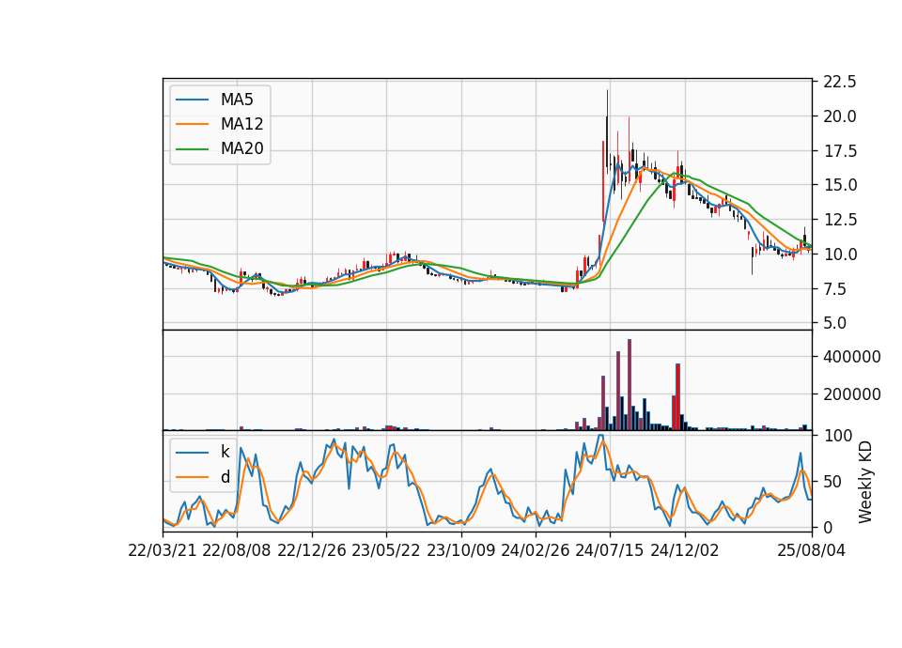Click the 24/02/26 date label

pos(536,550)
